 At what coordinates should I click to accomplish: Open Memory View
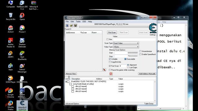(71, 74)
